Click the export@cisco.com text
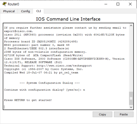 click(x=19, y=31)
